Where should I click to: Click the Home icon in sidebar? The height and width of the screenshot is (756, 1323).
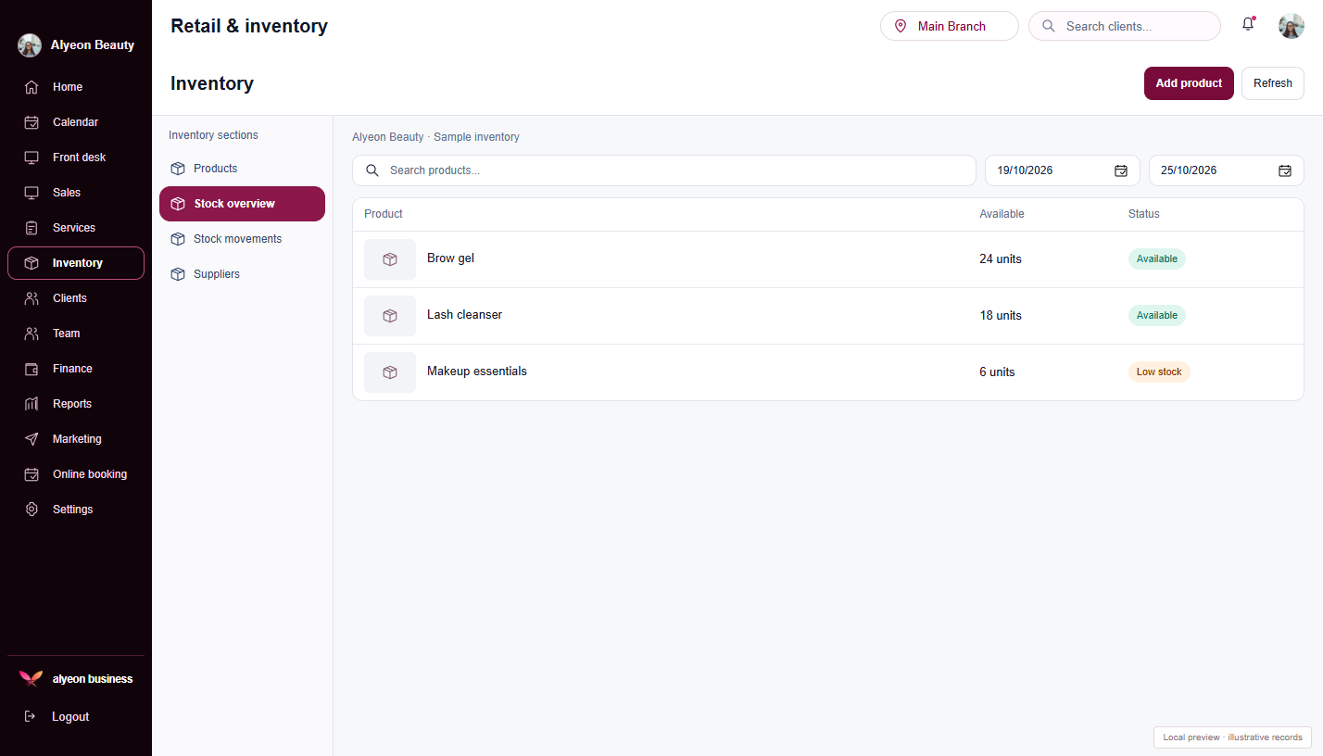point(31,87)
